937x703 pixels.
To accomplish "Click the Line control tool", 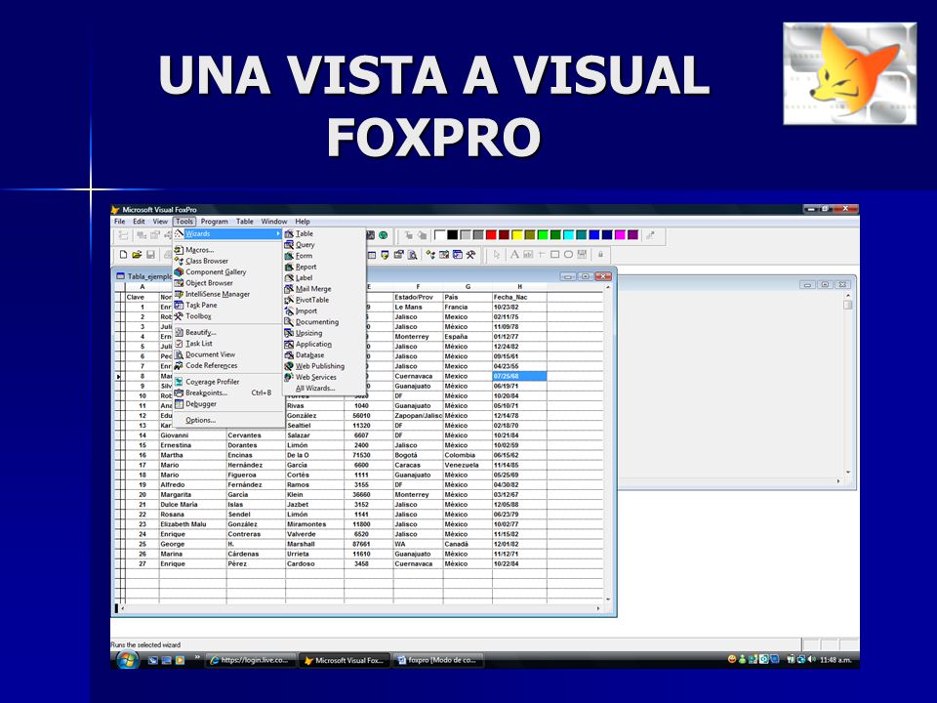I will click(542, 255).
